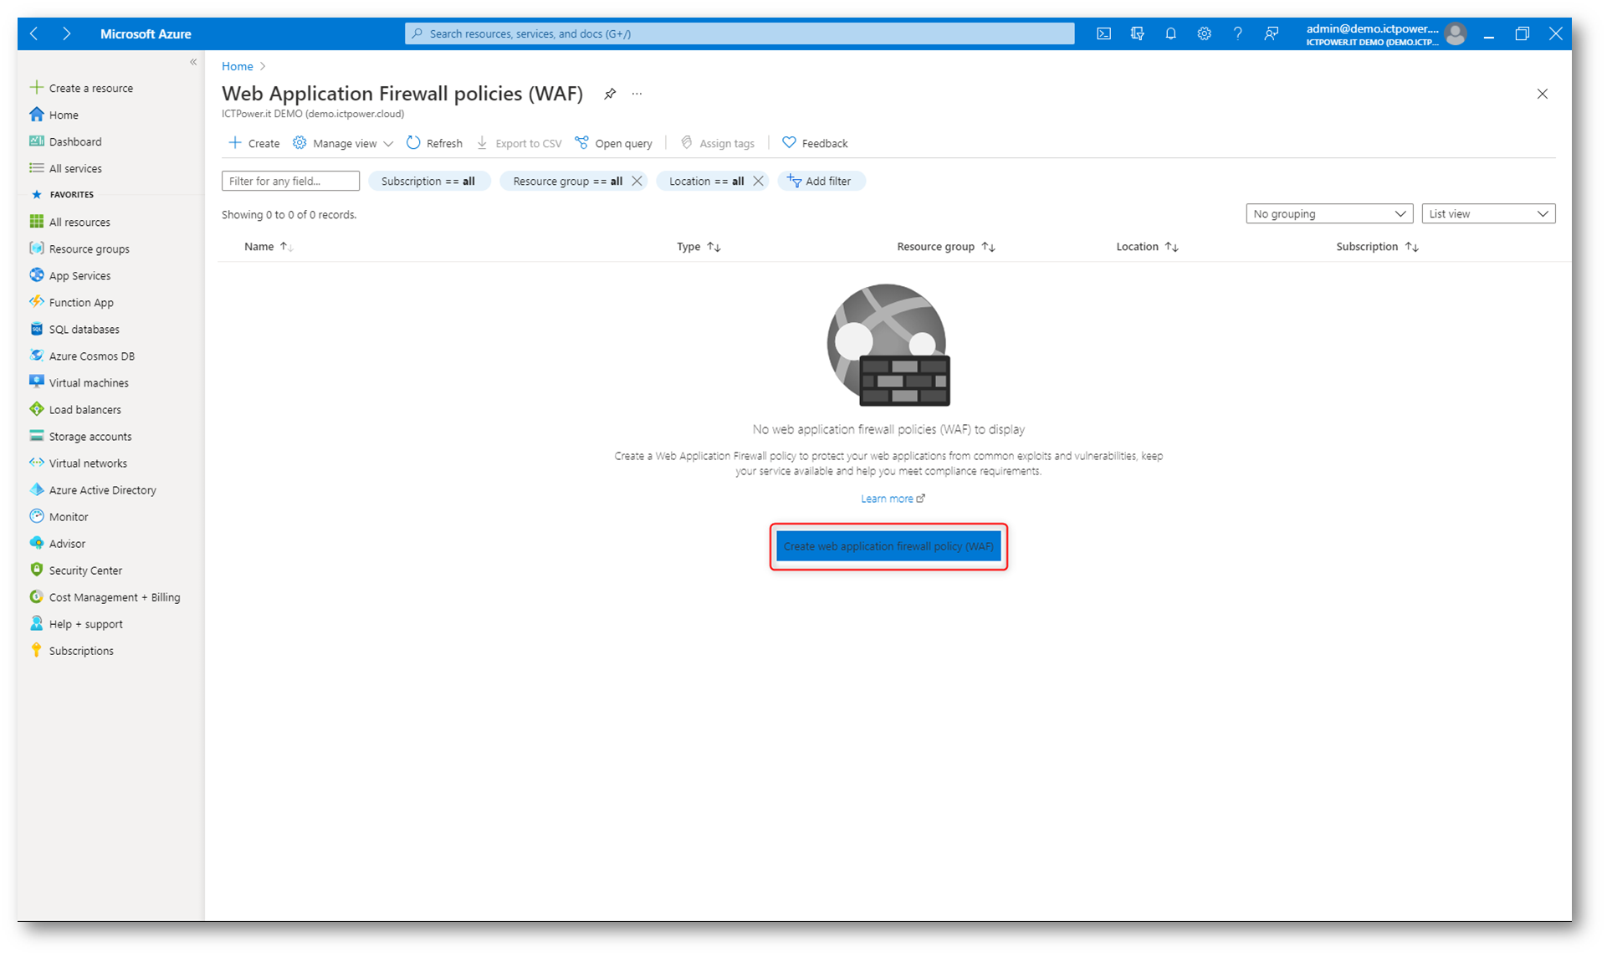Open Storage accounts in sidebar
This screenshot has width=1607, height=957.
point(80,436)
